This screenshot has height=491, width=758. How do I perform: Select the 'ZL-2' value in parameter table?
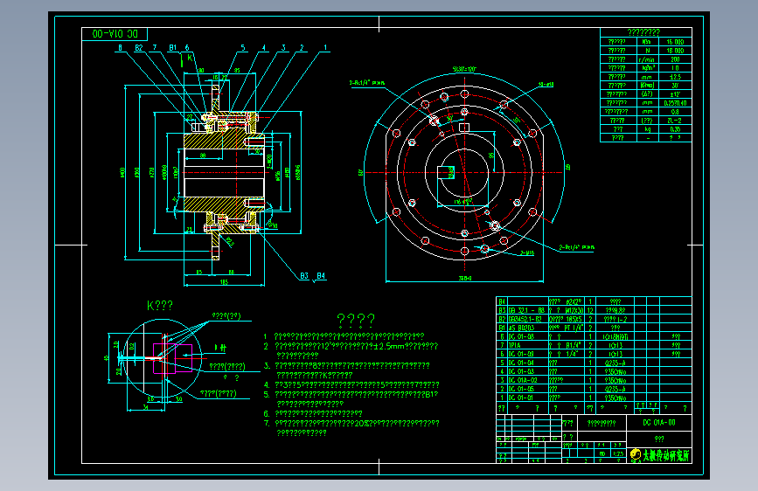click(674, 121)
